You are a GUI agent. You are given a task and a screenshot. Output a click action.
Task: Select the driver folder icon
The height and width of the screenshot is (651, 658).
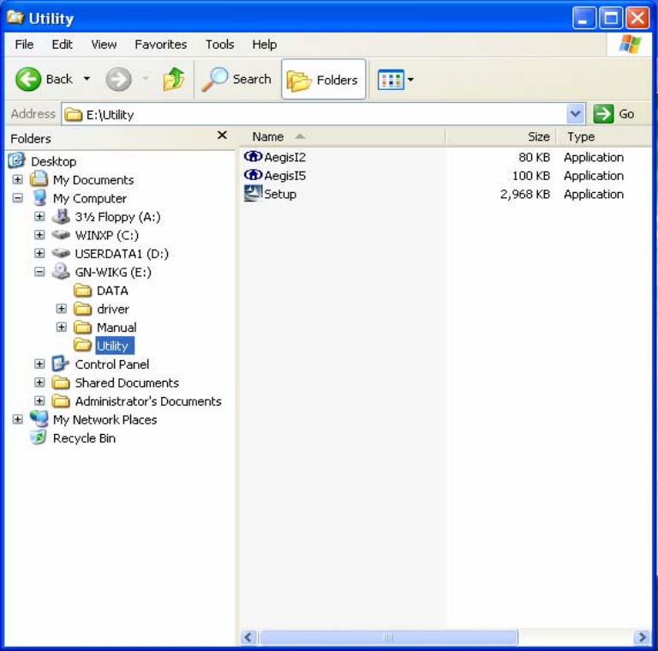(x=82, y=309)
